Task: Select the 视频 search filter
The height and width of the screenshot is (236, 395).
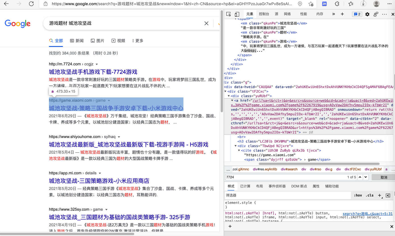Action: [x=118, y=41]
